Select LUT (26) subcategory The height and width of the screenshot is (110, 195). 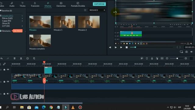point(6,26)
